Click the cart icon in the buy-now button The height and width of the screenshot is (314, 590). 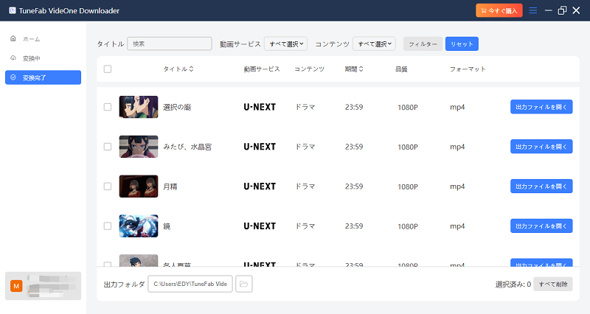tap(484, 11)
